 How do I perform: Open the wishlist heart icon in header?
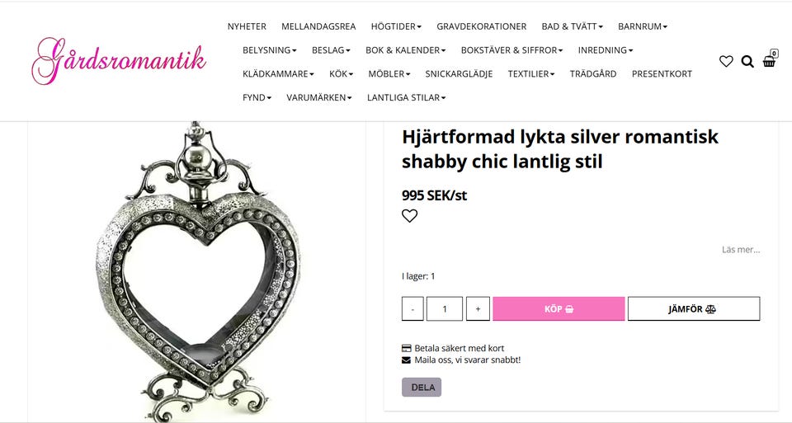[726, 62]
